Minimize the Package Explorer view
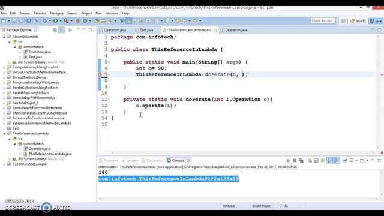384x216 pixels. coord(84,29)
